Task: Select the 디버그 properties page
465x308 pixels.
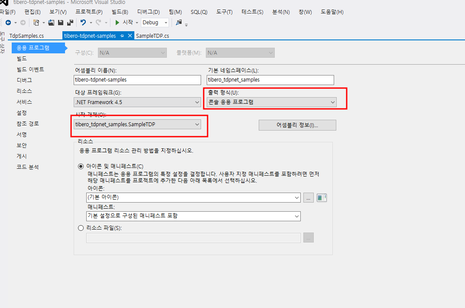Action: tap(24, 80)
